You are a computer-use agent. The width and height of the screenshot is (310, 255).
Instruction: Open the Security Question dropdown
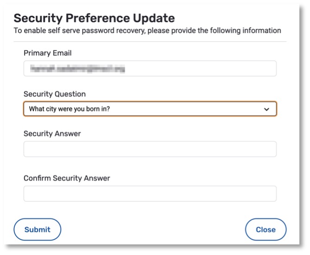150,109
